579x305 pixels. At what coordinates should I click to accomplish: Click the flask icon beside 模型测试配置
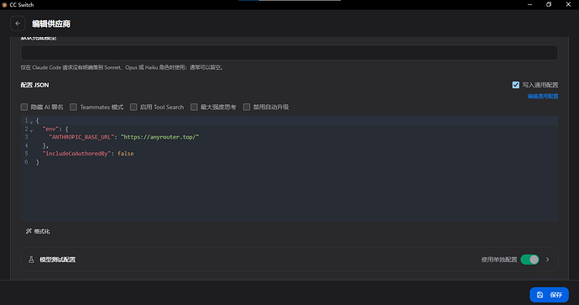coord(31,260)
